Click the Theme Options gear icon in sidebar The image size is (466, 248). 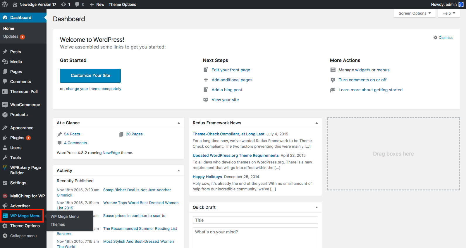click(5, 226)
